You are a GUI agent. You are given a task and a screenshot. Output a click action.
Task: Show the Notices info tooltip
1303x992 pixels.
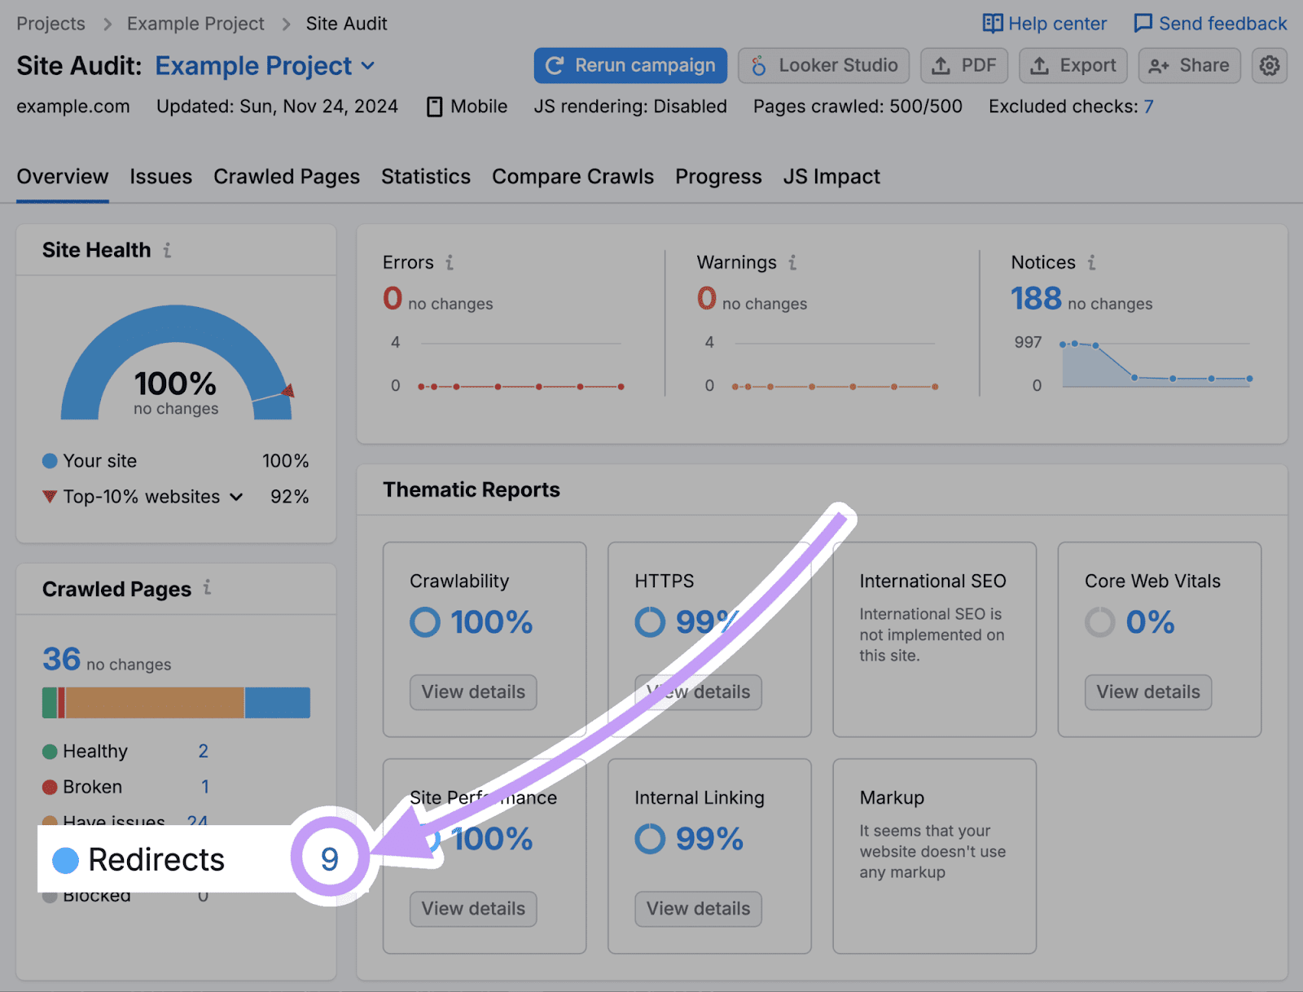pyautogui.click(x=1092, y=263)
